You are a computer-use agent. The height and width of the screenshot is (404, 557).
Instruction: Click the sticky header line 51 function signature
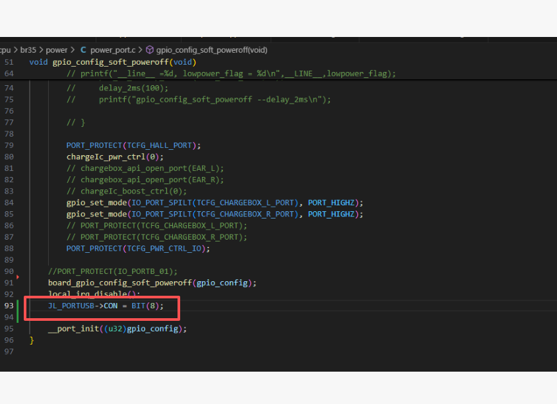point(113,62)
